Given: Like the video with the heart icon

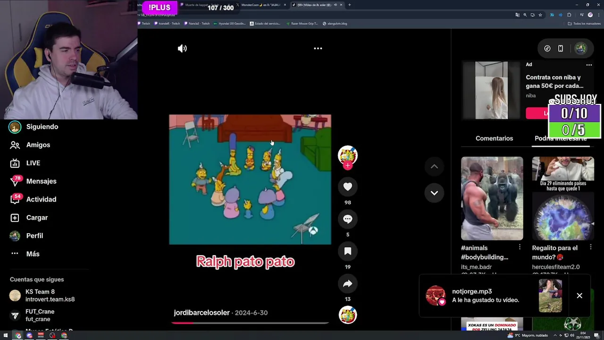Looking at the screenshot, I should point(348,187).
